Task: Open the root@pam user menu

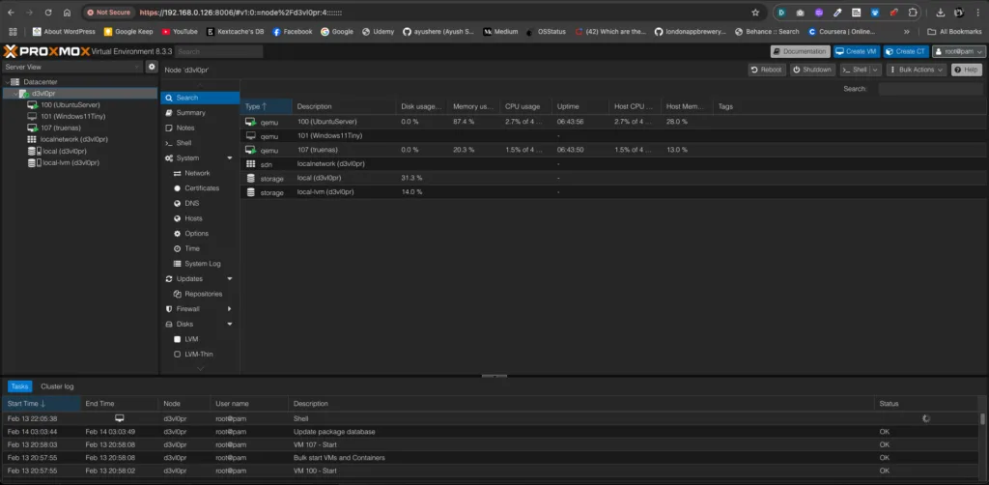Action: [x=959, y=52]
